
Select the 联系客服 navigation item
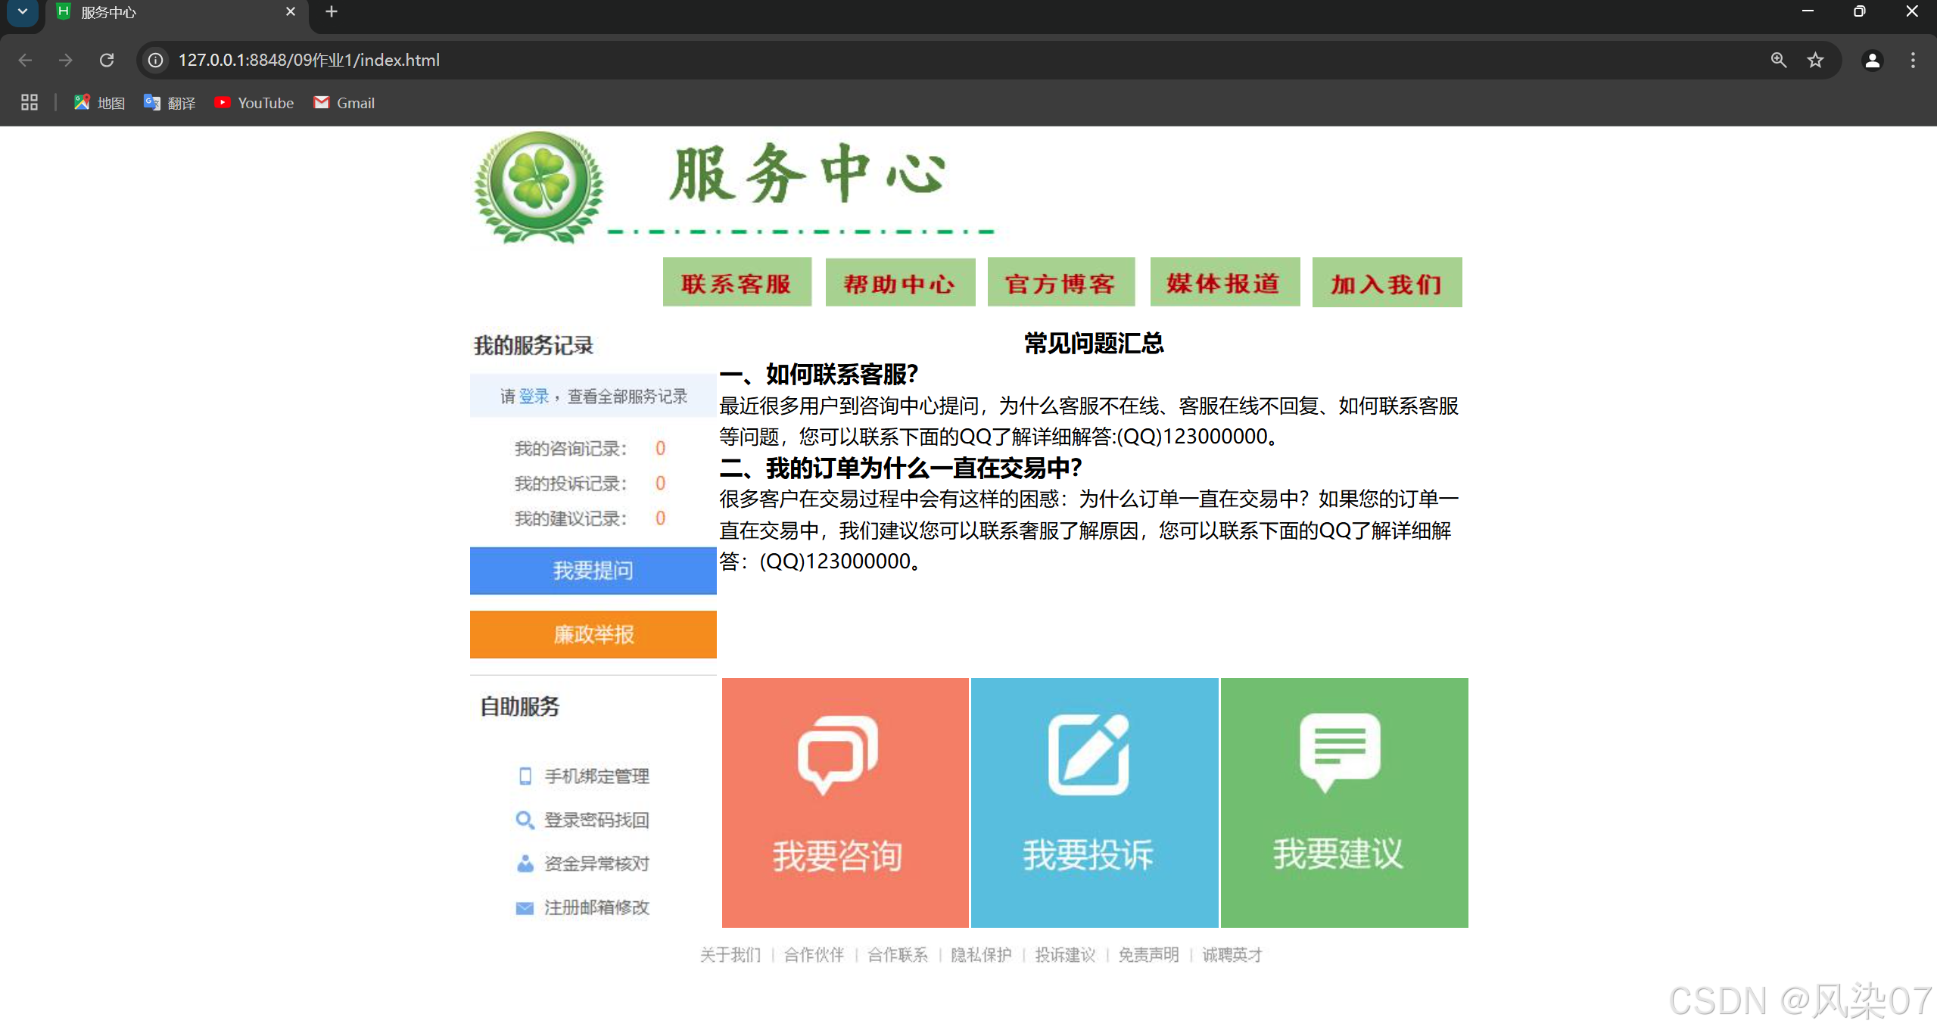point(736,282)
